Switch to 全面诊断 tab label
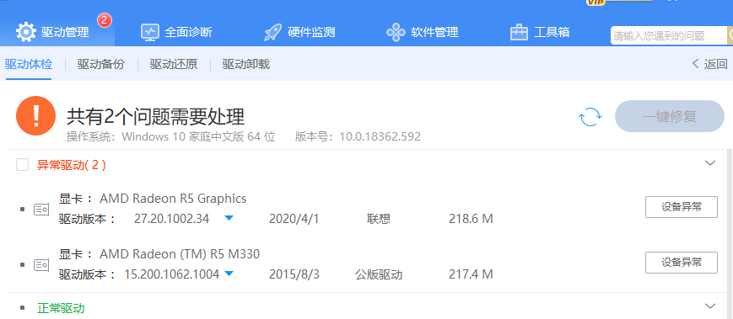Viewport: 733px width, 319px height. click(188, 32)
